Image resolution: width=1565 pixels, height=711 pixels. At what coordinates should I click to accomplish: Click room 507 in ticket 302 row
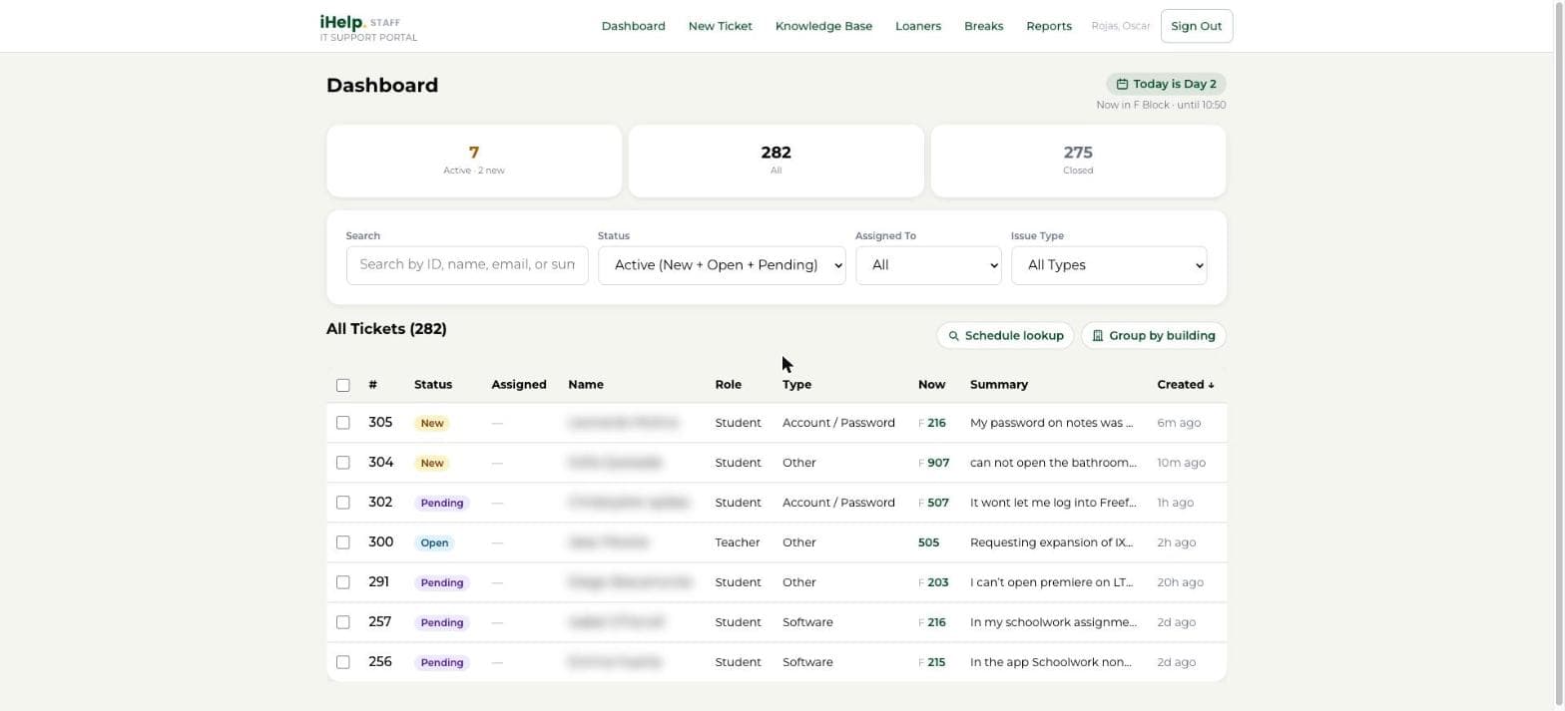coord(938,503)
